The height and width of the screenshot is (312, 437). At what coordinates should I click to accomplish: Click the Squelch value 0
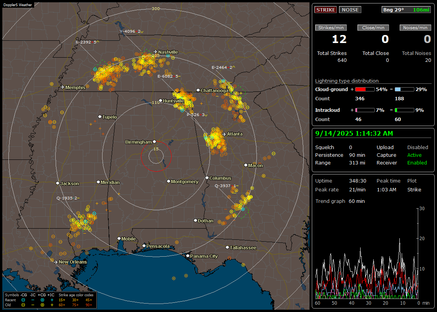click(351, 148)
